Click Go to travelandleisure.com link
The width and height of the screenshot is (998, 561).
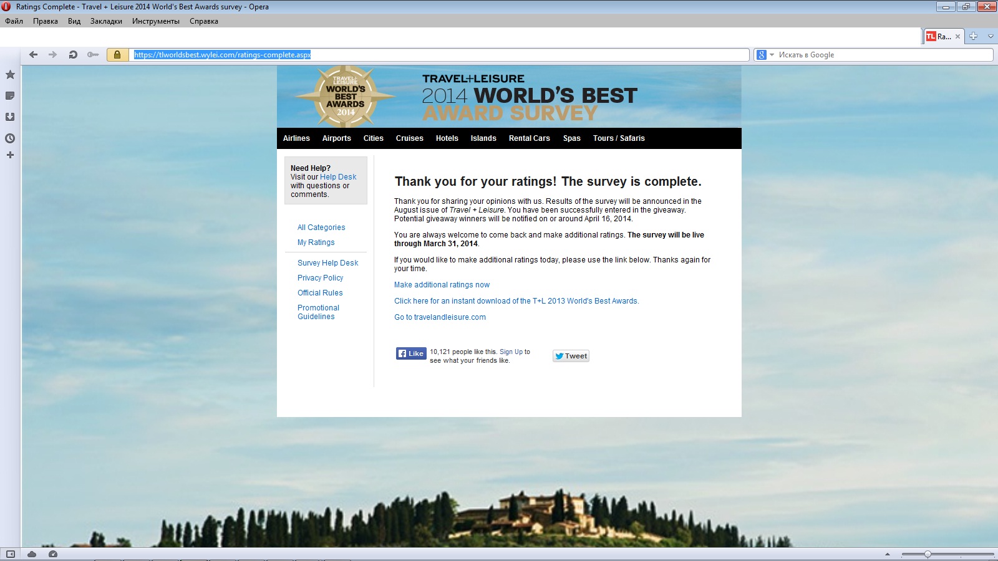(440, 317)
